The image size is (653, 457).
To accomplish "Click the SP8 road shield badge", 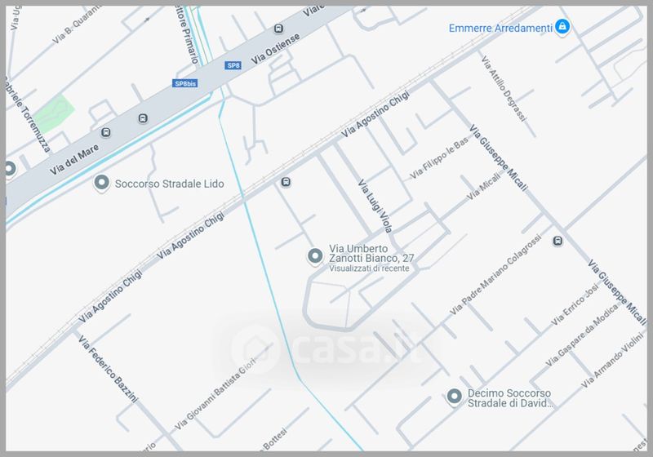I will (233, 65).
